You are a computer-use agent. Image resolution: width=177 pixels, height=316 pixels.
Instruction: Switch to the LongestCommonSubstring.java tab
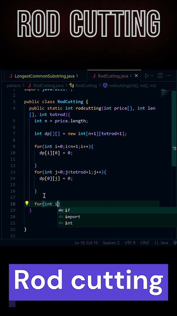[x=45, y=76]
